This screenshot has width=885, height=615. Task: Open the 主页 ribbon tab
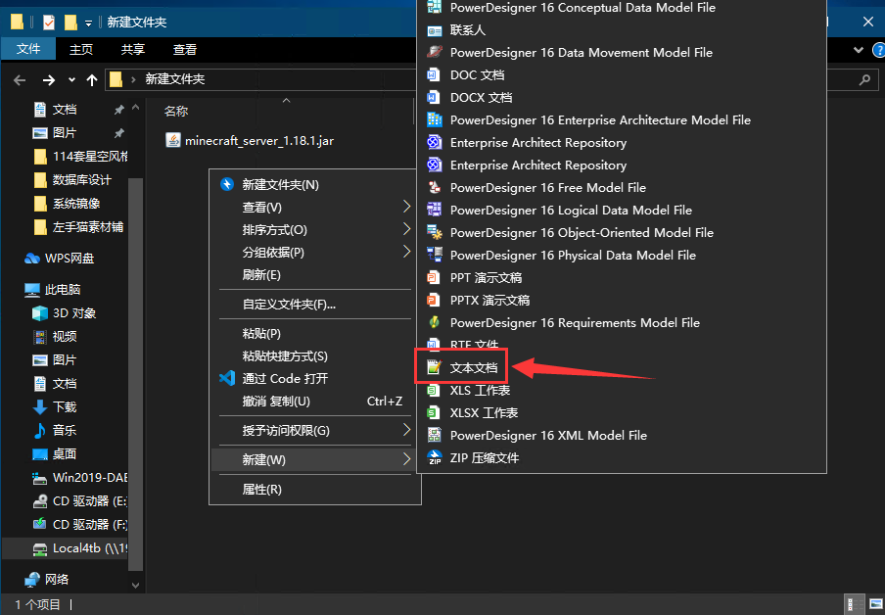[x=80, y=50]
